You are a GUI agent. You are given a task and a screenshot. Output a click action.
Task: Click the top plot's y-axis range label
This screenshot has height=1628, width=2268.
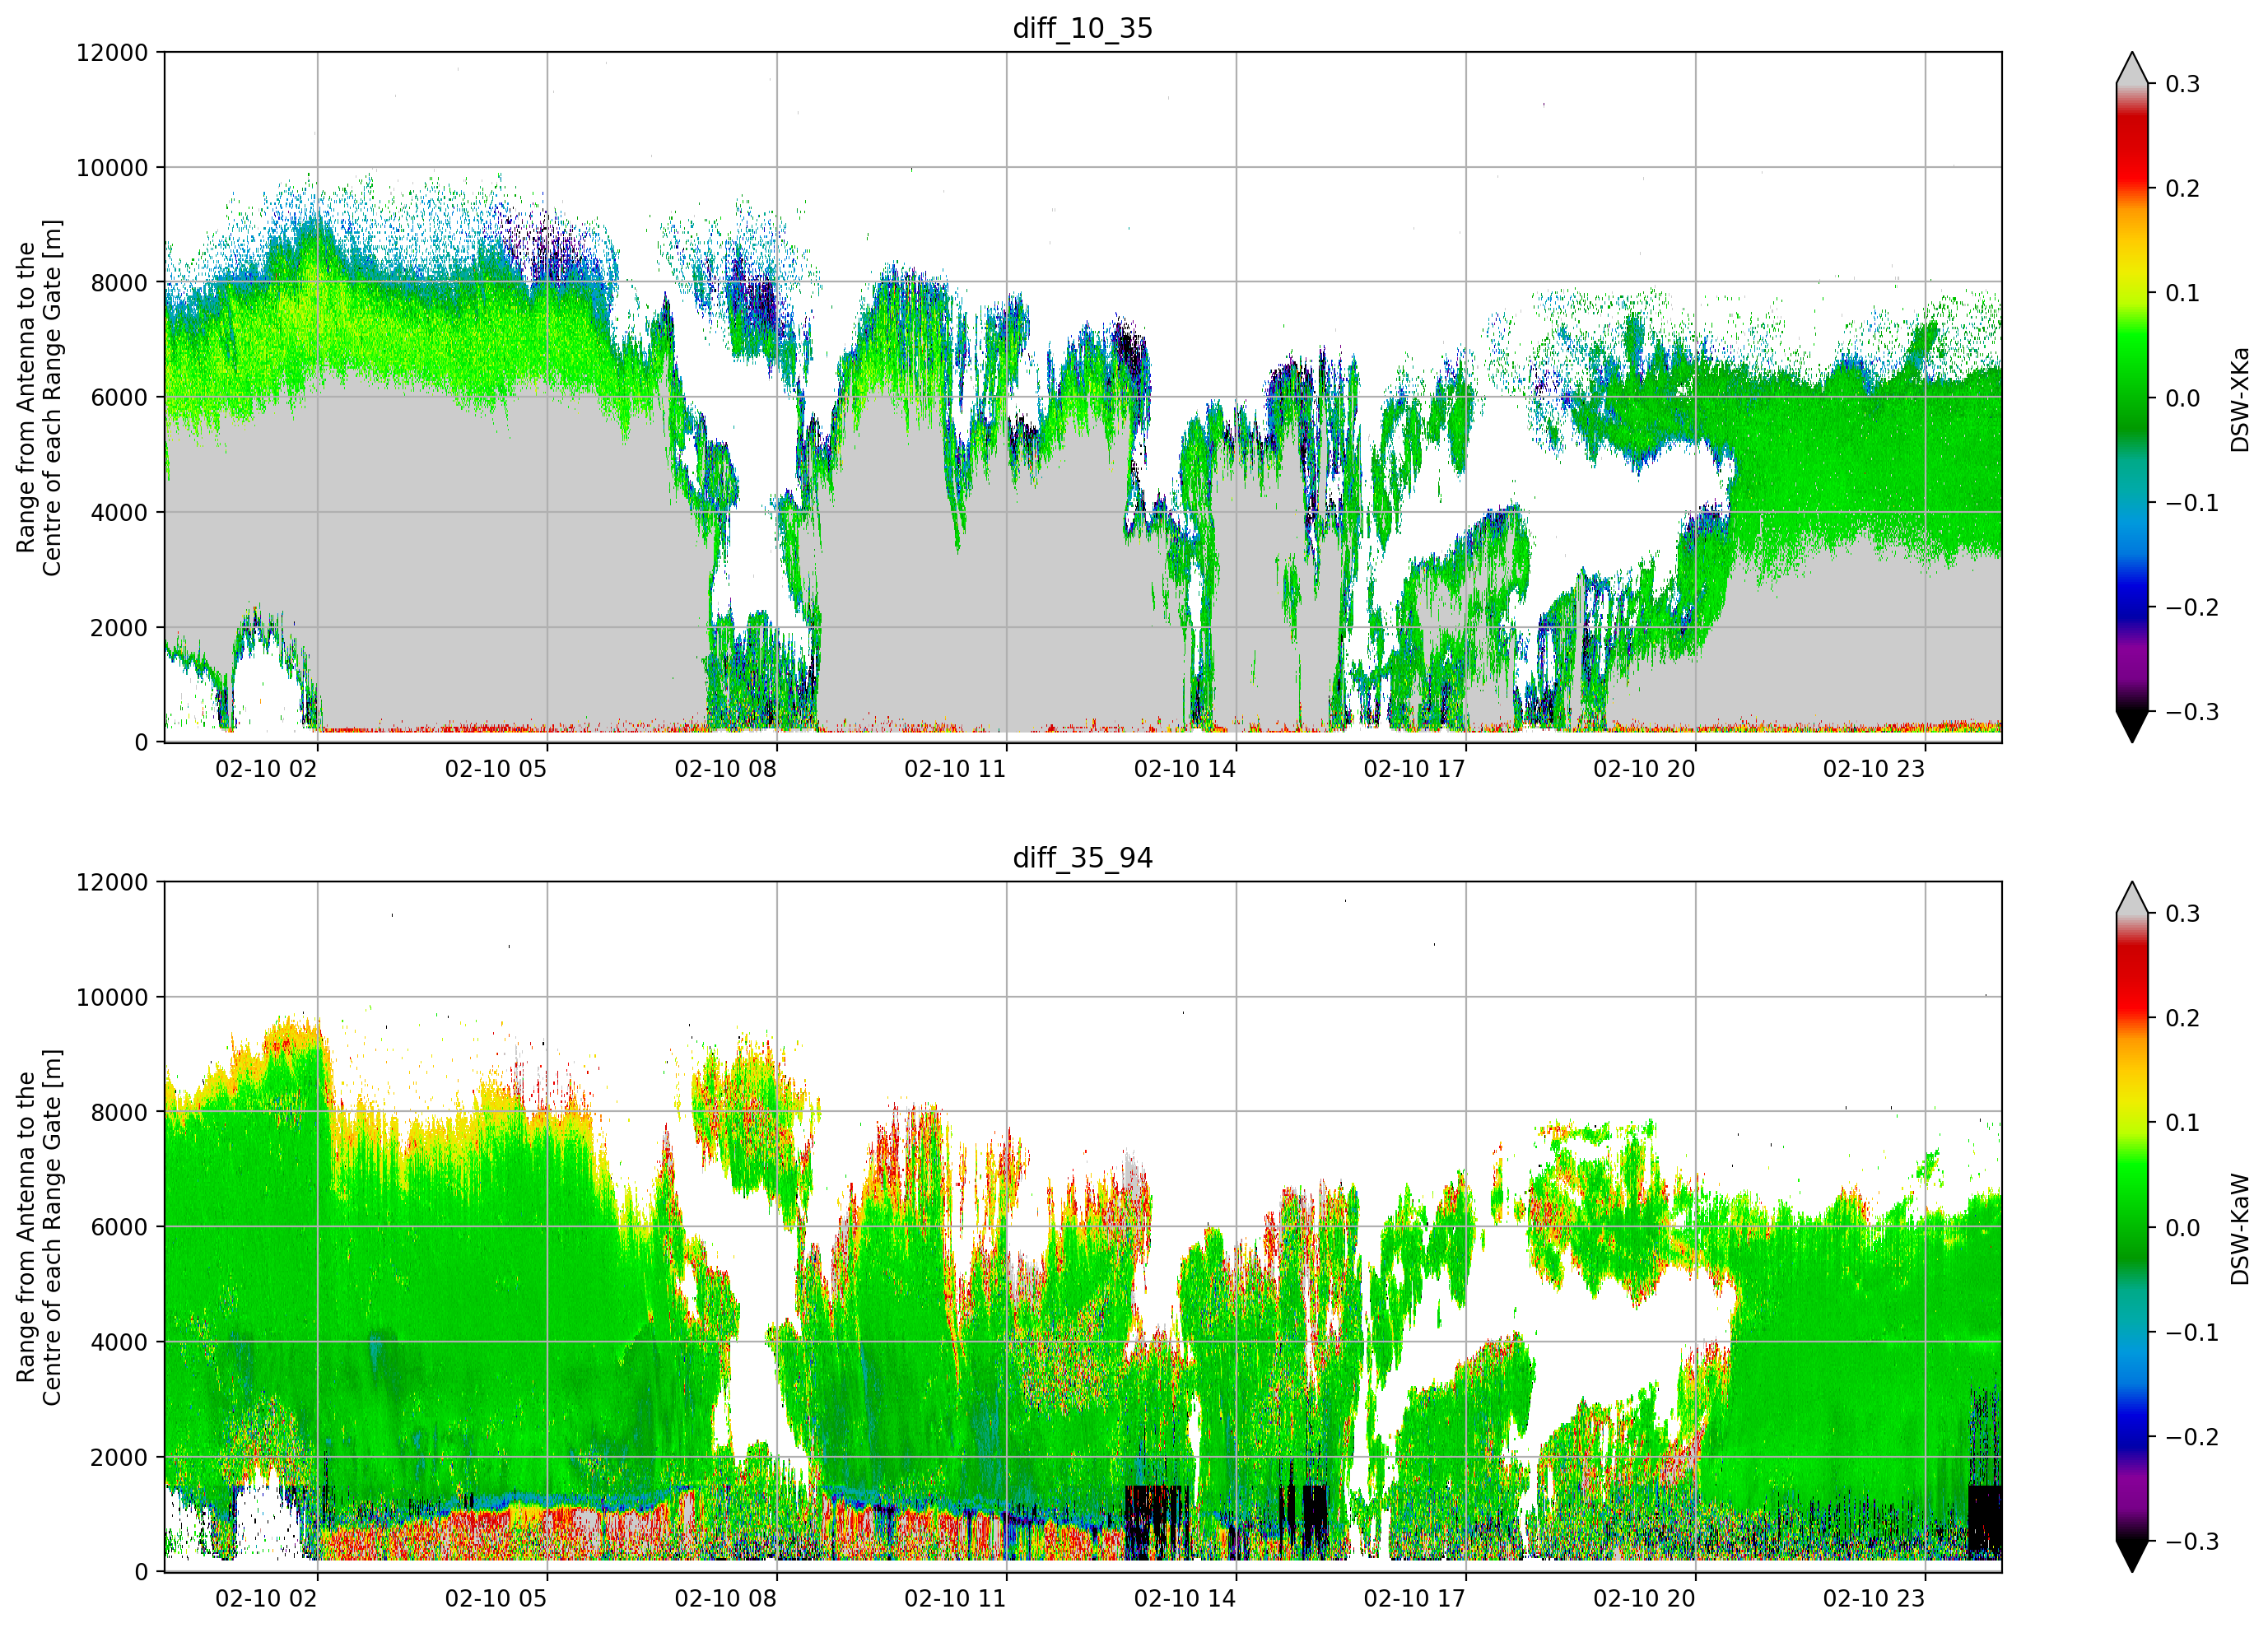(x=39, y=398)
